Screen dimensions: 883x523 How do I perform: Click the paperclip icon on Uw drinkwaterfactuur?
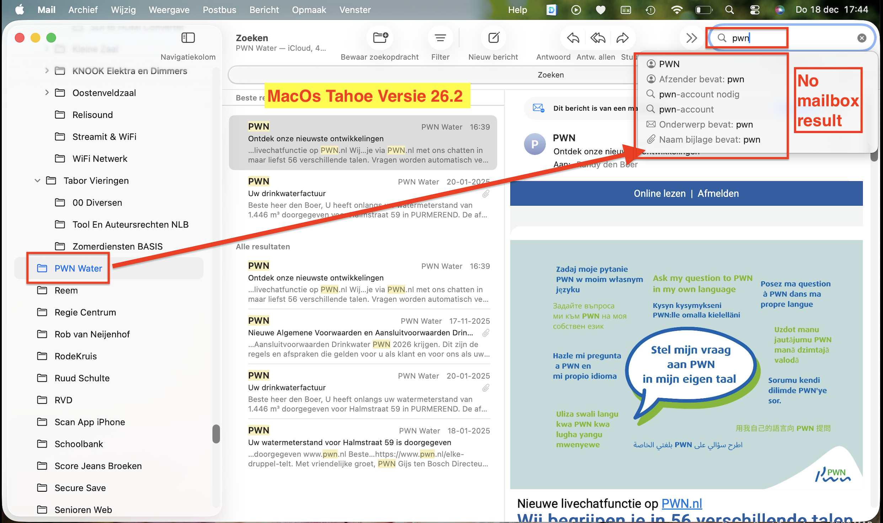pyautogui.click(x=486, y=194)
